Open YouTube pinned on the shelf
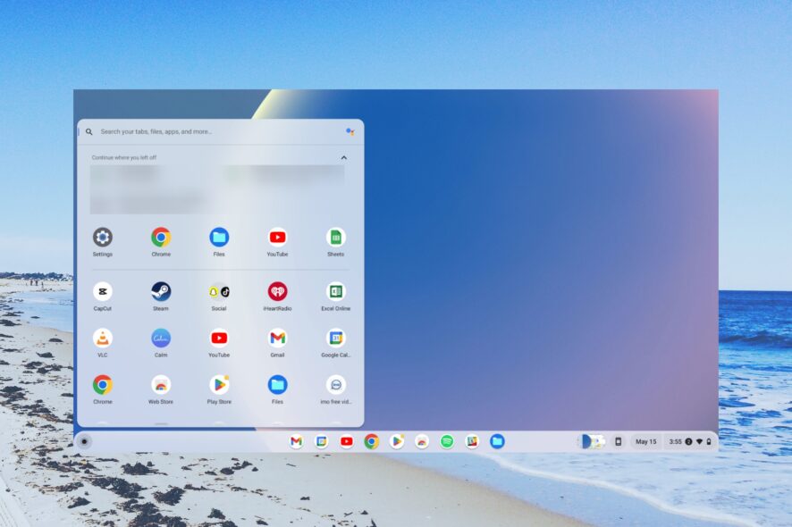The image size is (792, 527). (x=347, y=441)
